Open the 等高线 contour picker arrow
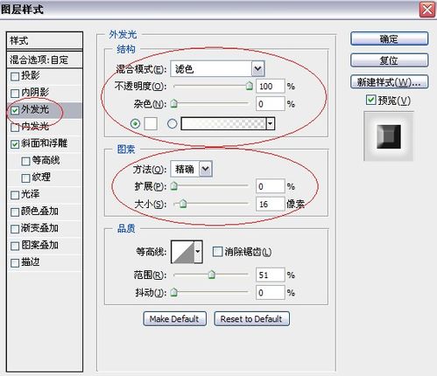 [198, 252]
